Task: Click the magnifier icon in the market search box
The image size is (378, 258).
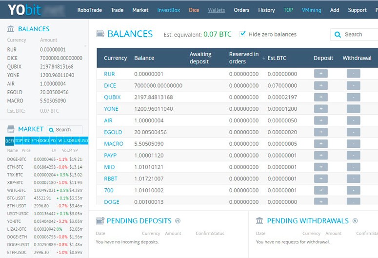Action: tap(51, 130)
